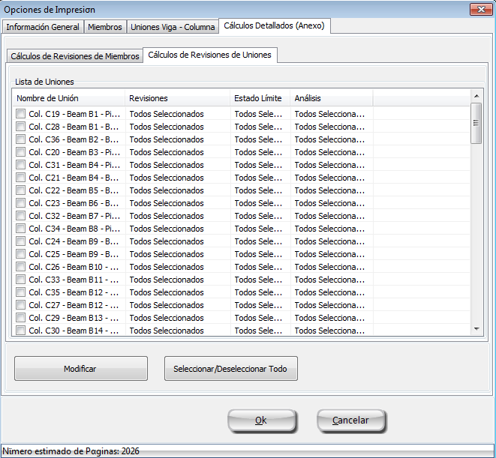Click the Seleccionar/Deseleccionar Todo button
The image size is (496, 458).
(230, 369)
